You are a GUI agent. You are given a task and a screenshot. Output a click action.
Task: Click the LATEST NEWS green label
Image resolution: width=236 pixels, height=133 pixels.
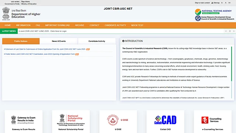tap(9, 31)
